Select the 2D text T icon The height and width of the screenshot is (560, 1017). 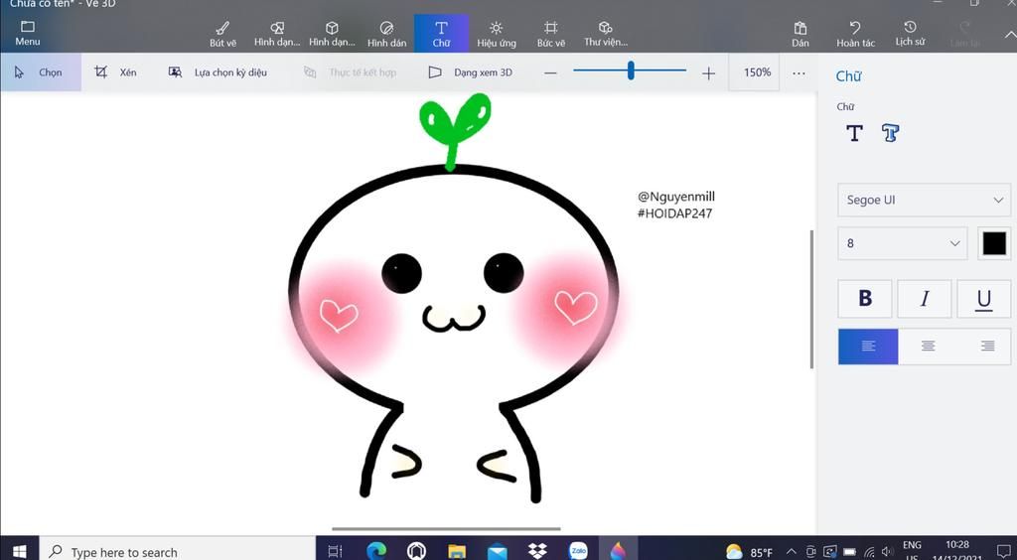854,133
